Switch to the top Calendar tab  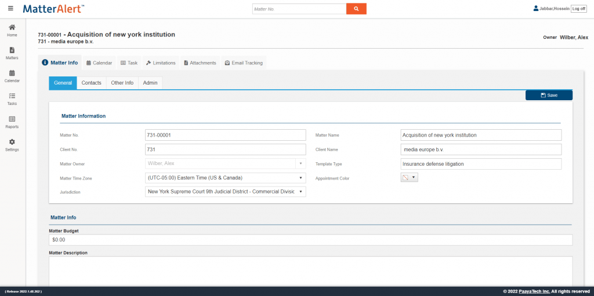tap(99, 63)
